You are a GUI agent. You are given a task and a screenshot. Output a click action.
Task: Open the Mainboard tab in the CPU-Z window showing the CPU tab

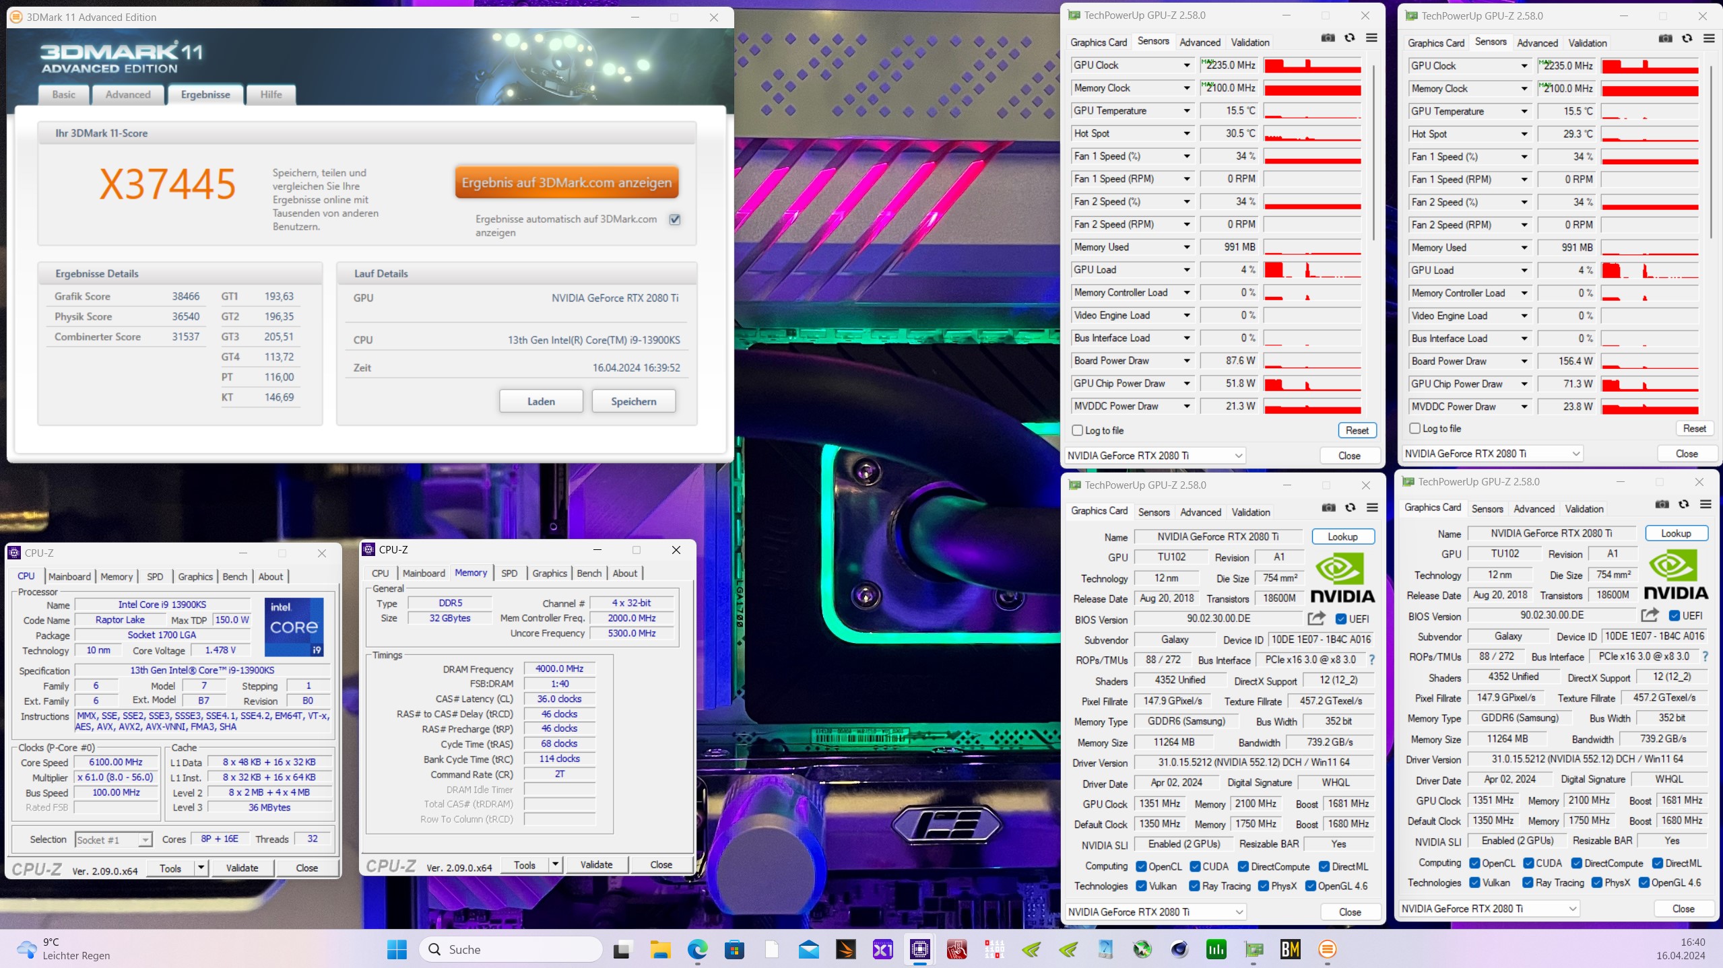click(x=69, y=576)
